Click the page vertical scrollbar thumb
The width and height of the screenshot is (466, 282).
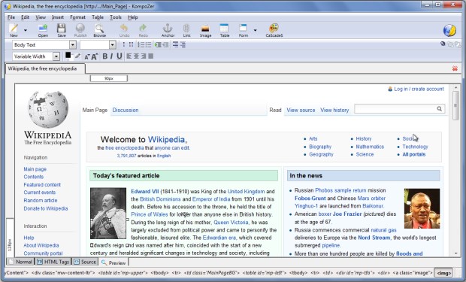(x=455, y=105)
